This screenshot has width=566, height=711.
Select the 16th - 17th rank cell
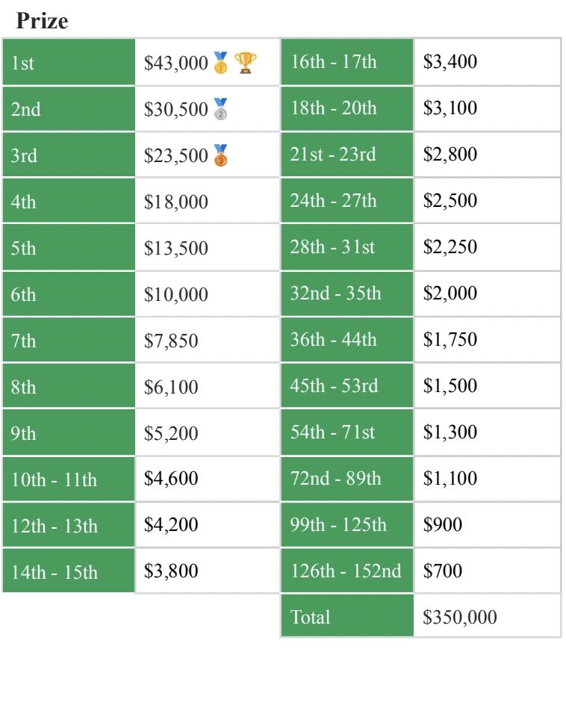pyautogui.click(x=347, y=62)
